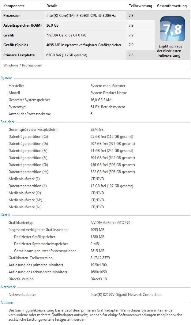
Task: Click the 7,8 overall score badge
Action: pyautogui.click(x=172, y=29)
